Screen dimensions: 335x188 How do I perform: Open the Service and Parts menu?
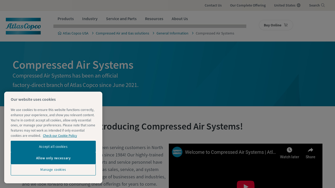tap(121, 19)
